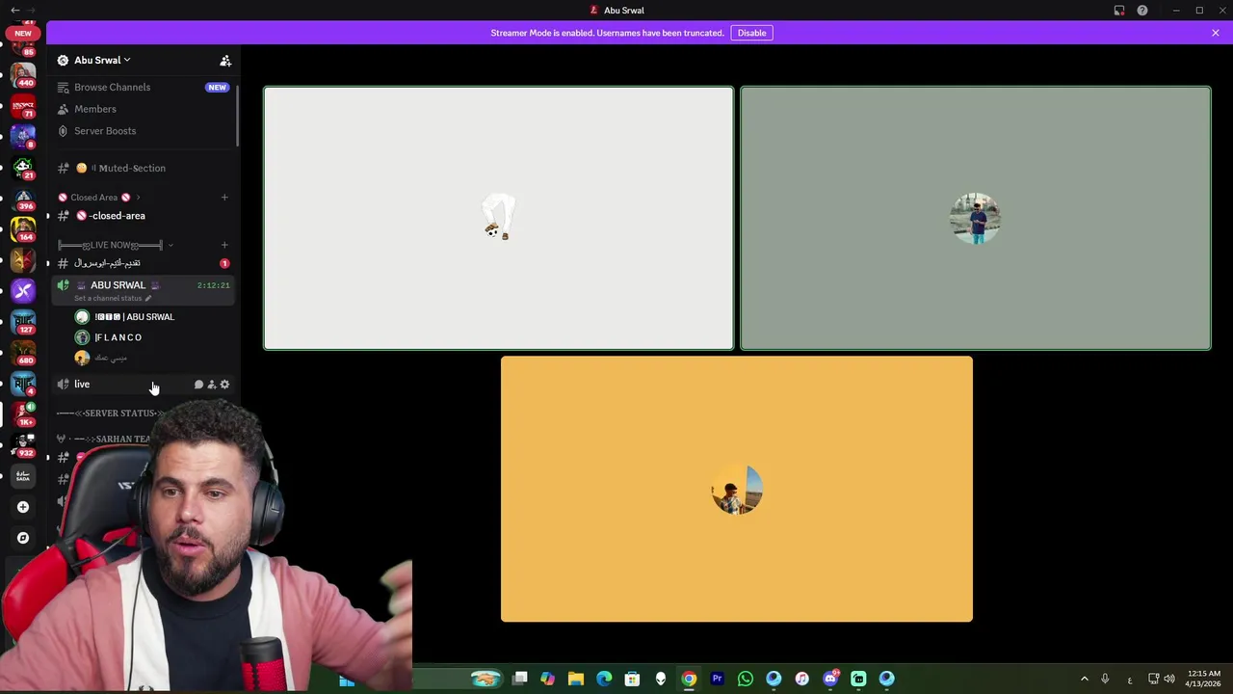Click the NEW unread indicator pill
The height and width of the screenshot is (694, 1233).
pyautogui.click(x=23, y=33)
